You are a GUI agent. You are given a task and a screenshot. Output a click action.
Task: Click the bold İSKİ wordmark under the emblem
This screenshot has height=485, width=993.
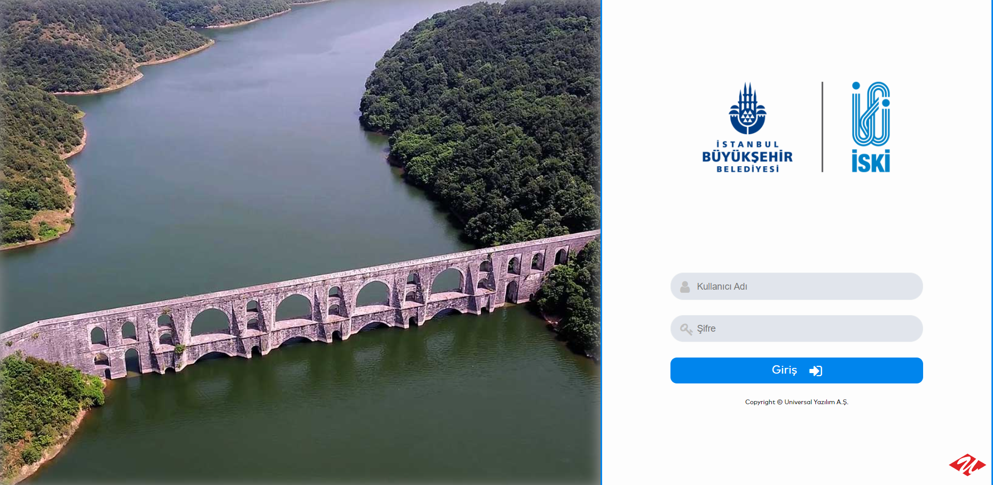coord(871,161)
